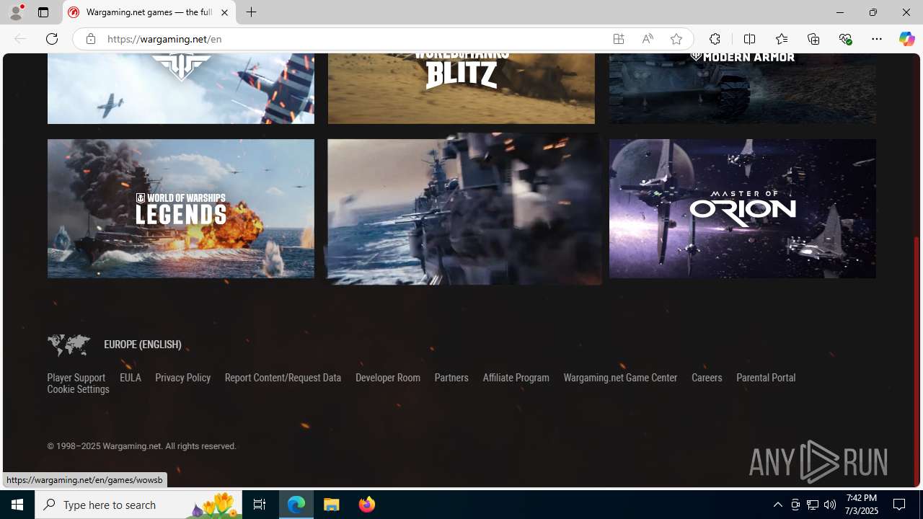The width and height of the screenshot is (923, 519).
Task: Open Affiliate Program link
Action: point(516,378)
